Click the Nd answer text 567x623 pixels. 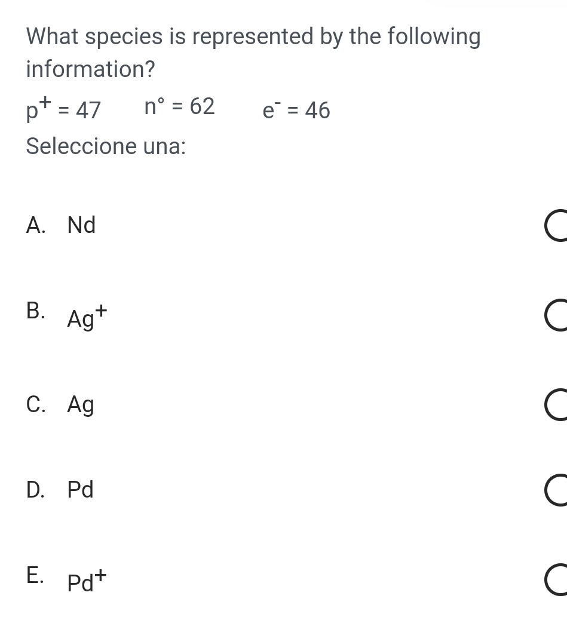[81, 226]
